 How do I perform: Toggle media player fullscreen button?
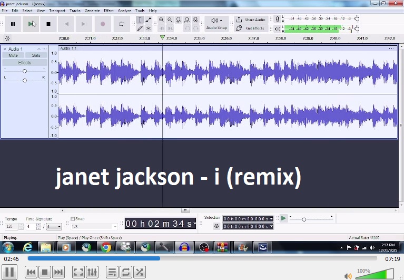(78, 272)
